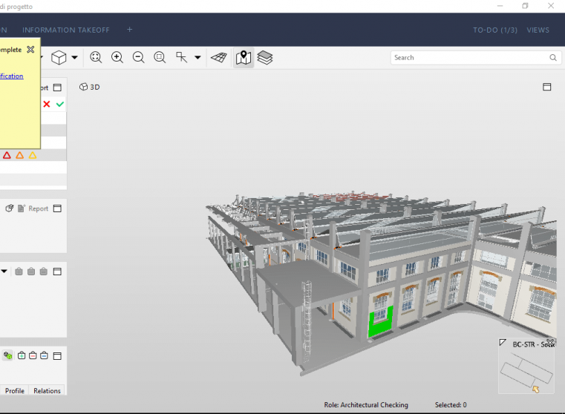Click the Zoom In magnifier icon
This screenshot has width=565, height=414.
(x=117, y=57)
